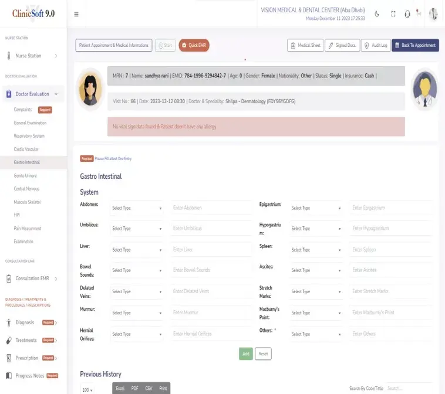Open user profile avatar in header
The width and height of the screenshot is (445, 394).
[x=433, y=14]
